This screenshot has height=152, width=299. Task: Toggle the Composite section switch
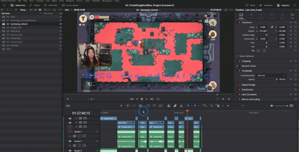(238, 71)
